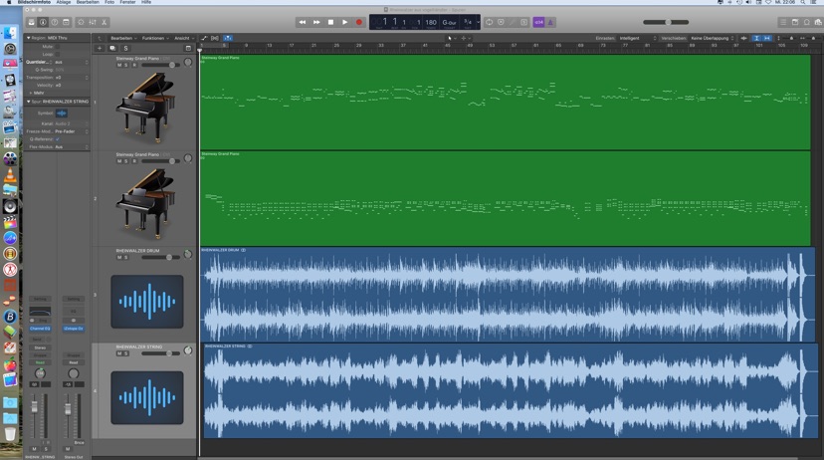824x460 pixels.
Task: Click the Fast Forward transport button
Action: pos(316,22)
